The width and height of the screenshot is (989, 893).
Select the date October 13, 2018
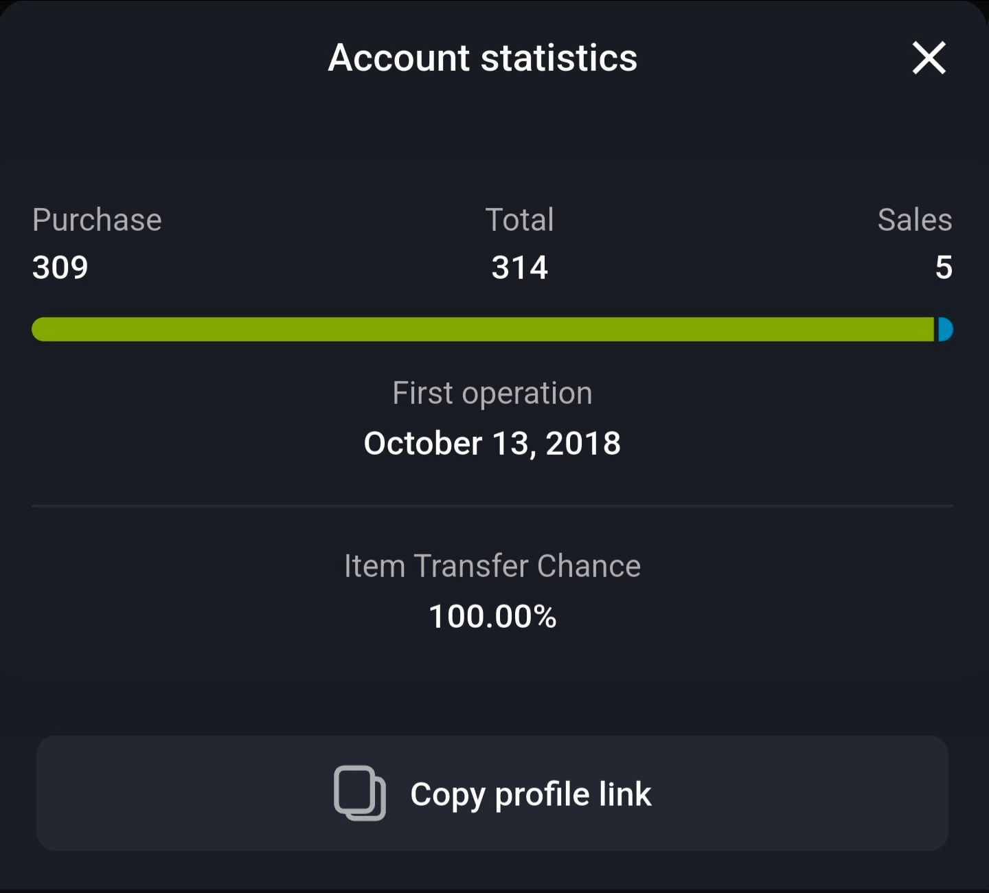pos(492,444)
